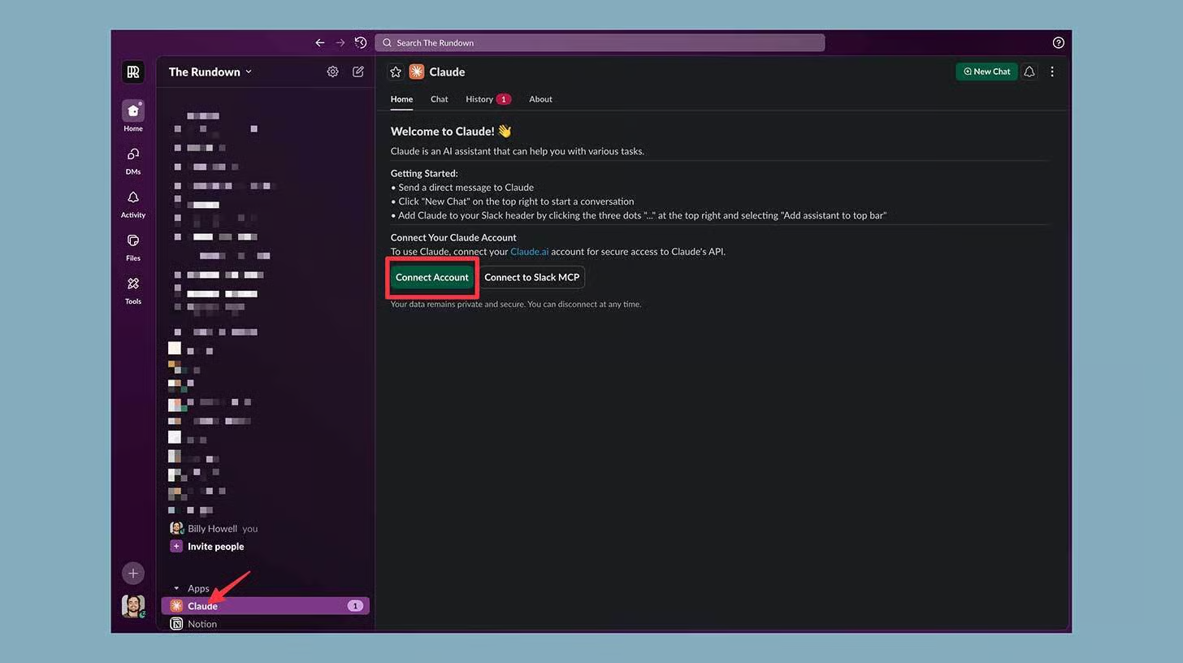
Task: Click the Invite people plus icon
Action: pyautogui.click(x=176, y=546)
